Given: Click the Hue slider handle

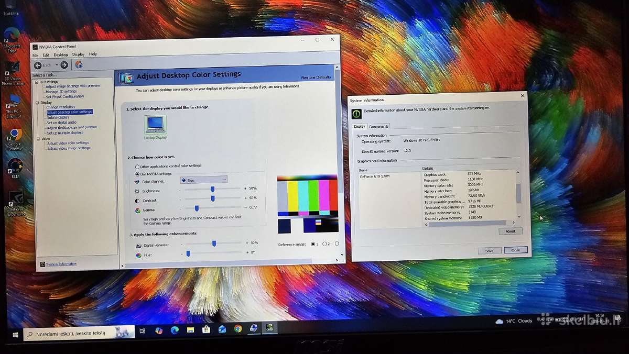Looking at the screenshot, I should tap(188, 253).
